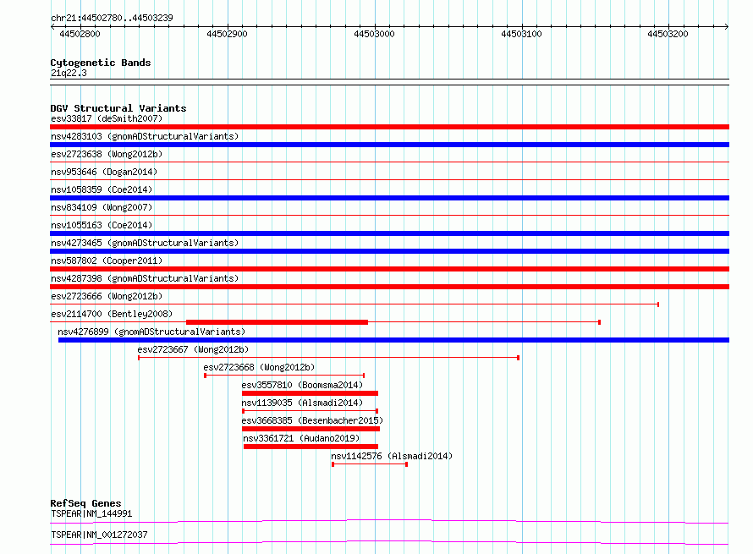753x554 pixels.
Task: Open nsv1058359 (Coe2014) label
Action: pyautogui.click(x=102, y=189)
